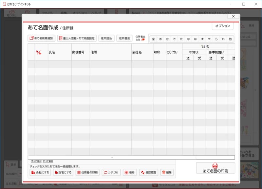The width and height of the screenshot is (262, 189).
Task: Click the 敬称 honorific button
Action: (130, 172)
